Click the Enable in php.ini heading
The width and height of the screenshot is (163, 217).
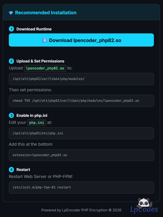32,115
